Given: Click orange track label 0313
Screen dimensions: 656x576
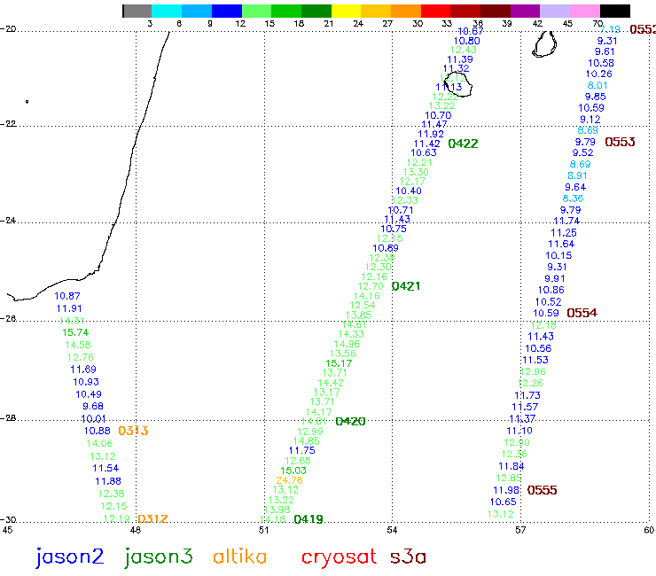Looking at the screenshot, I should (x=133, y=431).
